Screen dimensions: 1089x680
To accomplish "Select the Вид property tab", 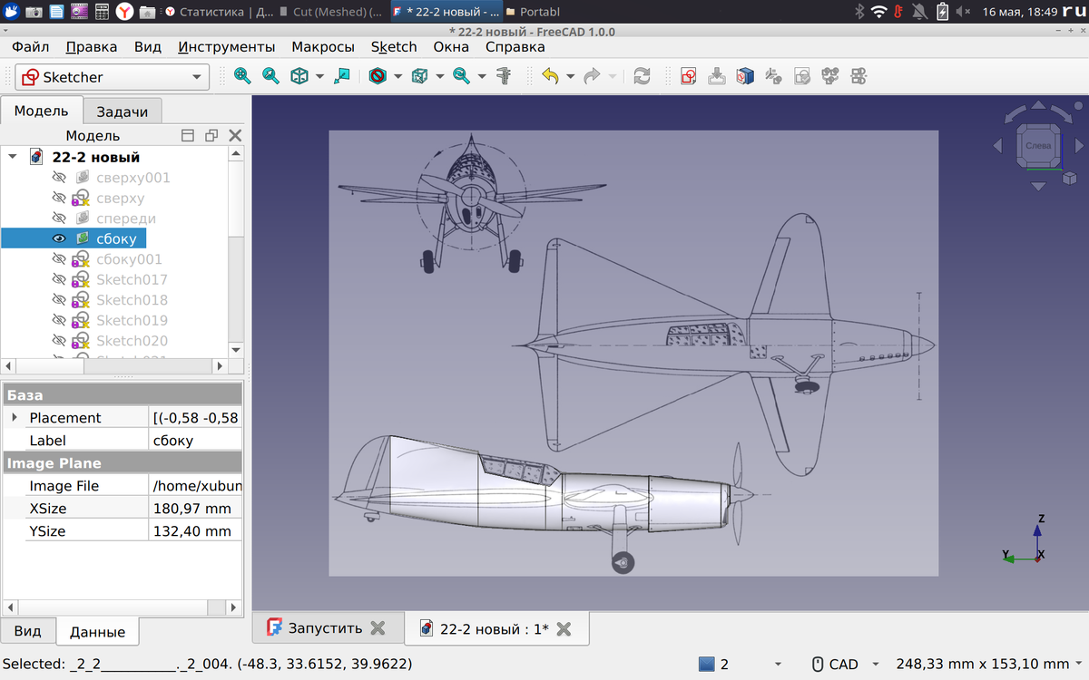I will (x=28, y=632).
